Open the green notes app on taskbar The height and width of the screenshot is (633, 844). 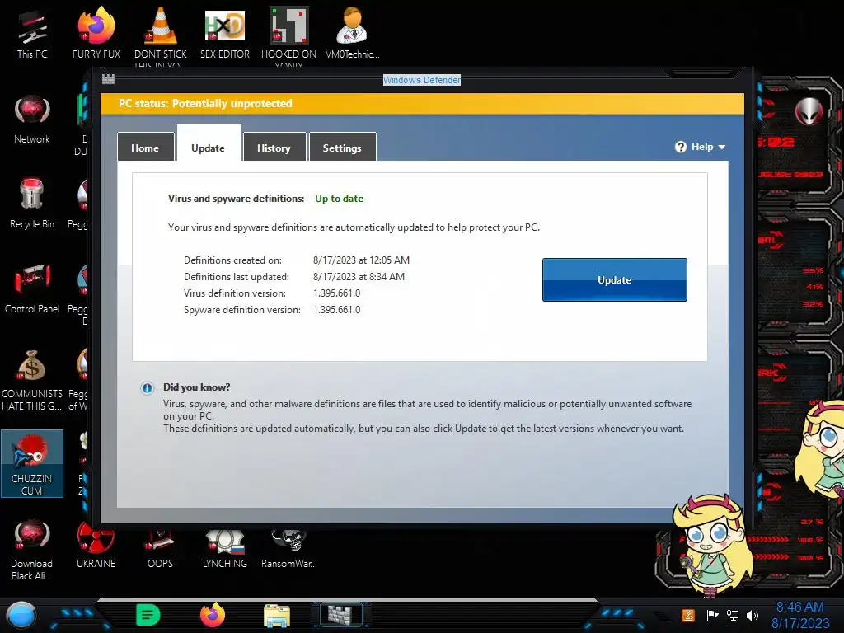point(148,615)
